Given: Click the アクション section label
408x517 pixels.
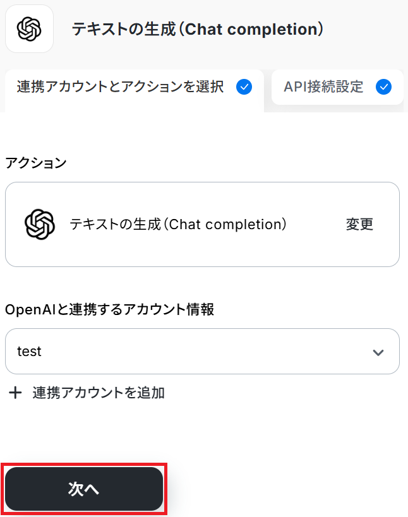Looking at the screenshot, I should point(35,163).
